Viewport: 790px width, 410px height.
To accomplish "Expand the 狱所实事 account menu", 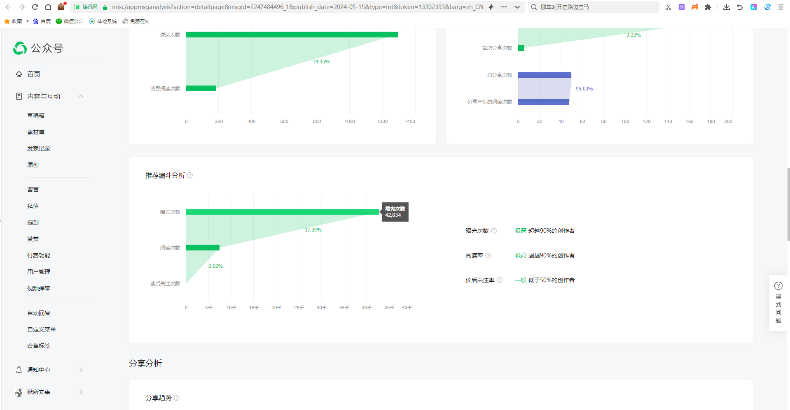I will (81, 392).
